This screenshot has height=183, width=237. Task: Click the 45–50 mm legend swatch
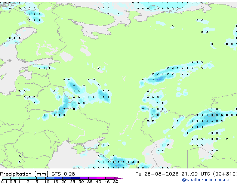[x=110, y=178]
